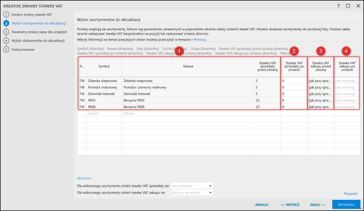Click the WYKONAJ button
The image size is (364, 211).
pyautogui.click(x=346, y=205)
